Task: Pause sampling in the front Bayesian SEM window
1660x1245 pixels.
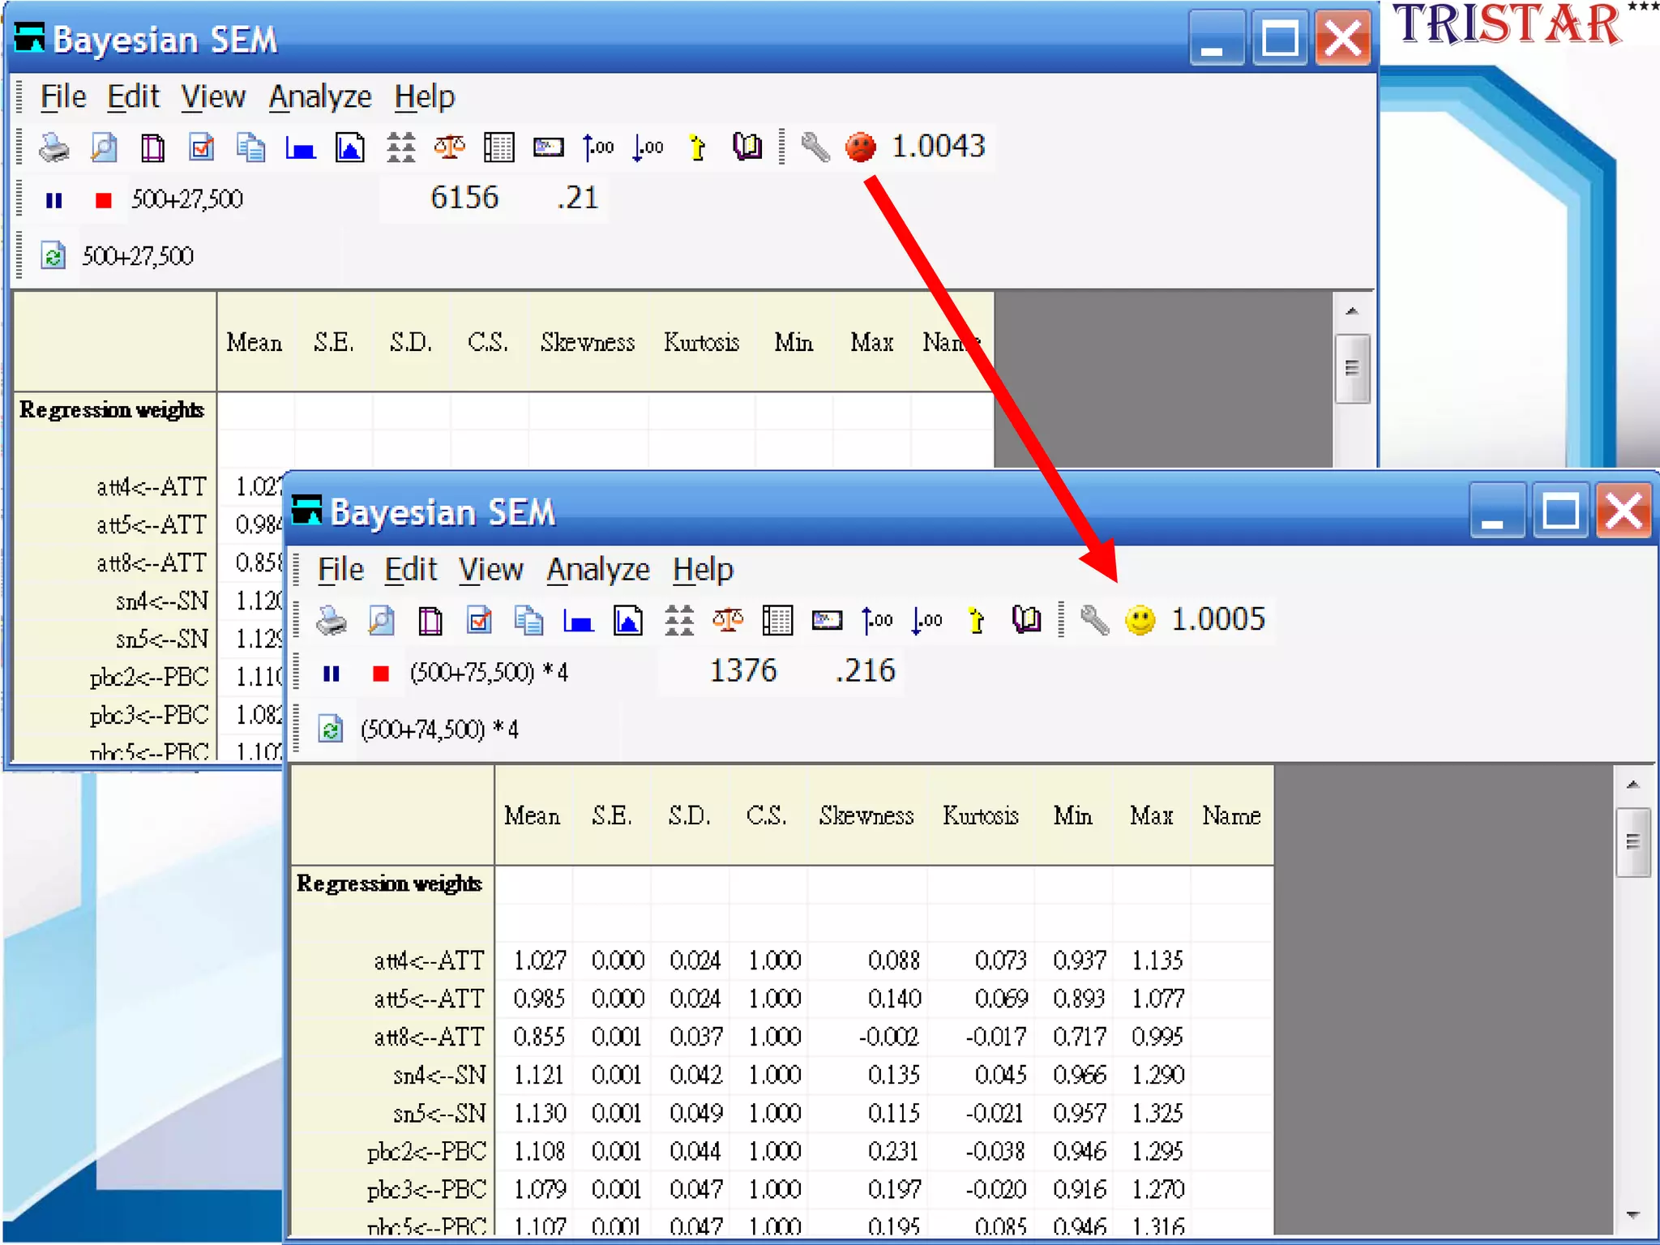Action: pyautogui.click(x=331, y=674)
